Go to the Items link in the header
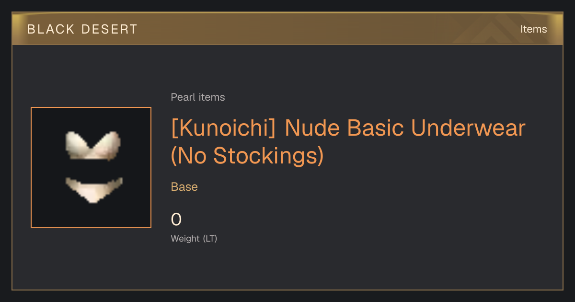This screenshot has height=302, width=575. (533, 29)
